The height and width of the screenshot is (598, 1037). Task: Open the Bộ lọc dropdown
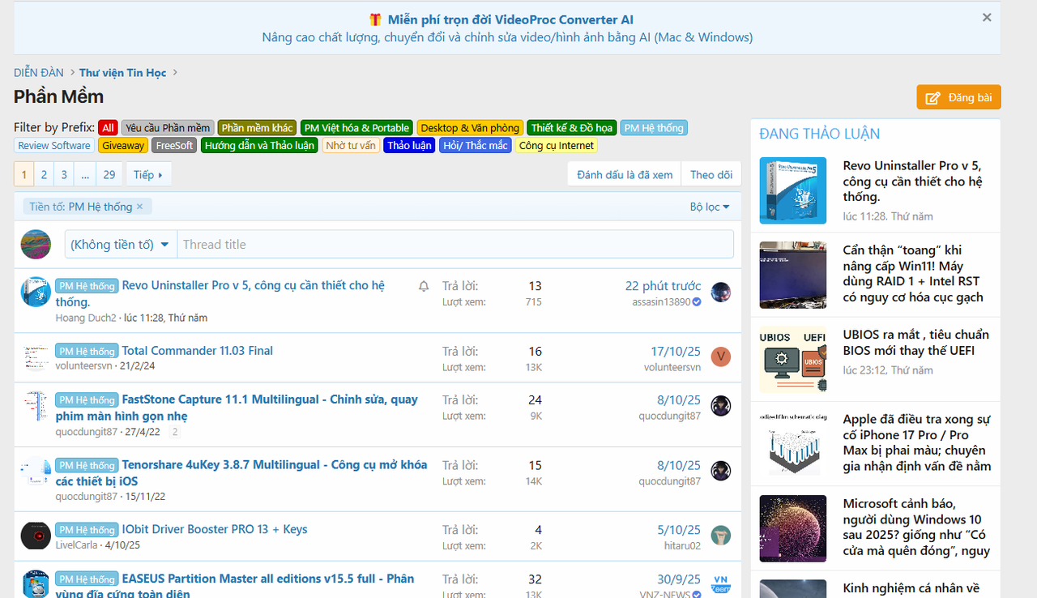pos(710,207)
